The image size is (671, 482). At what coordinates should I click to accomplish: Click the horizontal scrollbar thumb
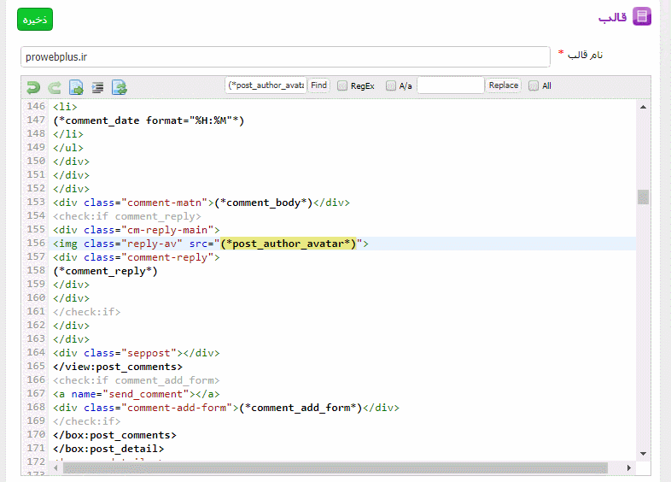[335, 467]
